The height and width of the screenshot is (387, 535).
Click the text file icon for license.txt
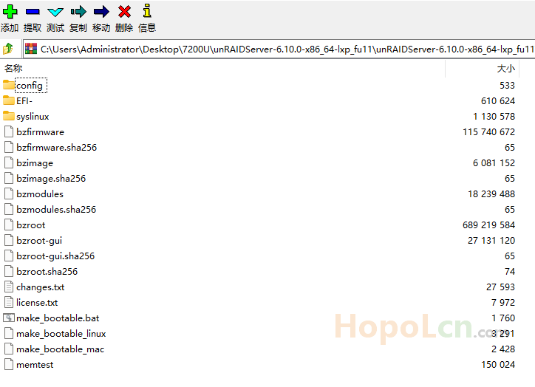pyautogui.click(x=9, y=302)
